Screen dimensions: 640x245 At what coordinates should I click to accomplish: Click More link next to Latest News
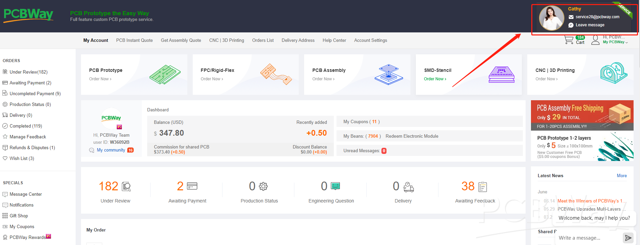pos(622,175)
